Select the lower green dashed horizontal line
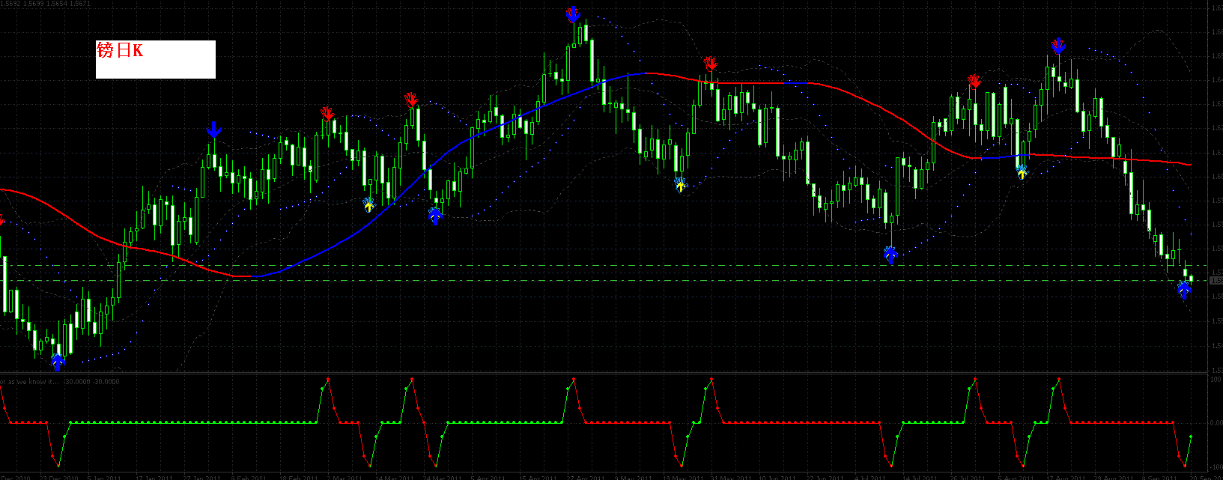1223x480 pixels. point(605,281)
